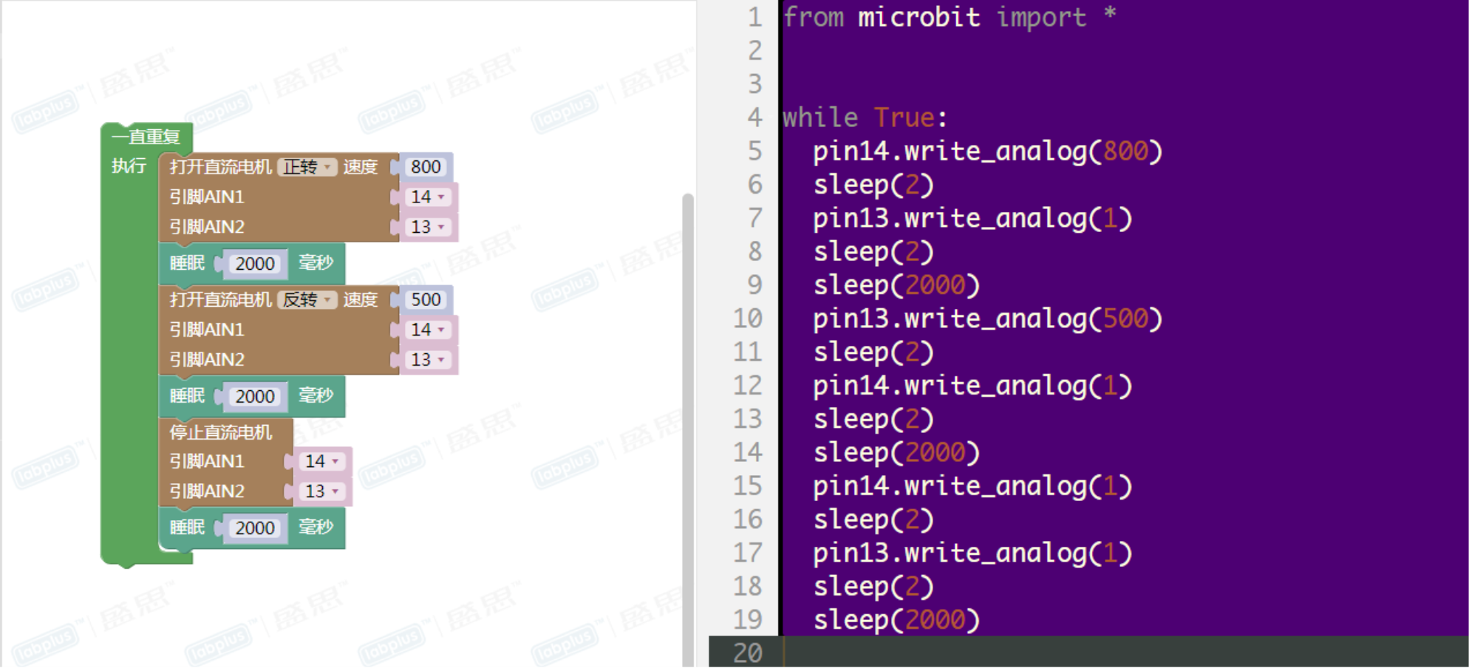Click the speed value 800 field
This screenshot has width=1469, height=668.
pos(426,167)
